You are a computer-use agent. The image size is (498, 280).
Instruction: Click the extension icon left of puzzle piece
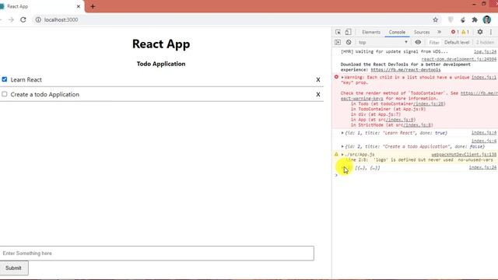pos(463,19)
